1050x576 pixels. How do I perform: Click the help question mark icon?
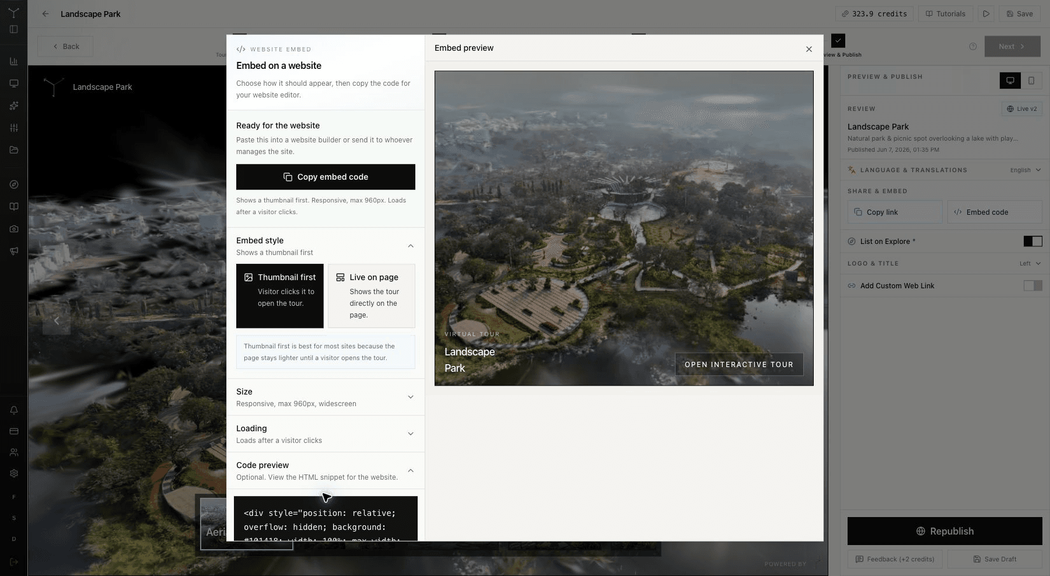[x=972, y=47]
